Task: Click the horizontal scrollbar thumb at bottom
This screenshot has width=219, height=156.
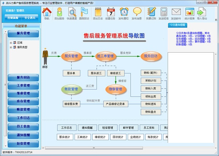Action: tap(94, 148)
